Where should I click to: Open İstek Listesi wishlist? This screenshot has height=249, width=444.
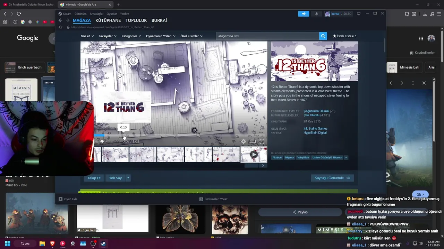344,36
